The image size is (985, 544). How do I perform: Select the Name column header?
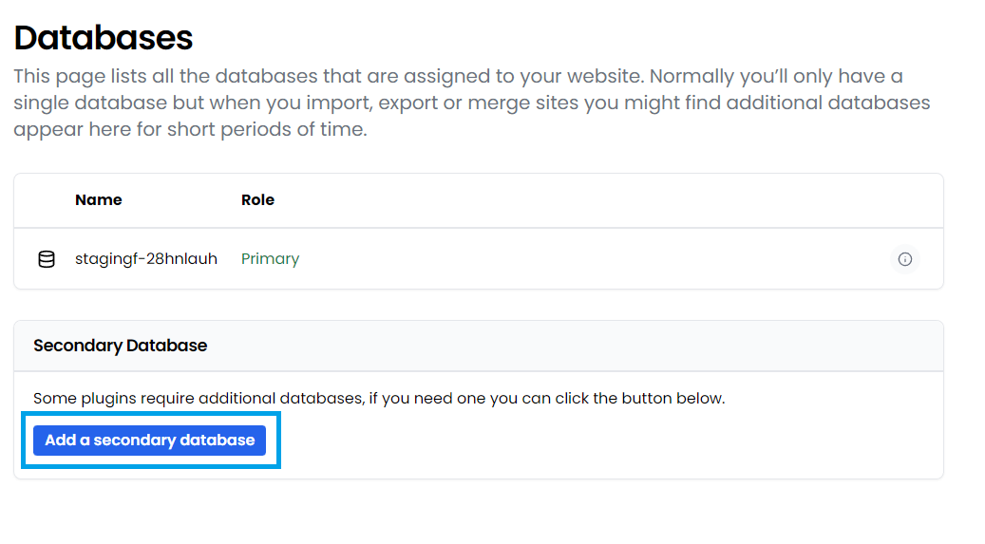click(99, 199)
